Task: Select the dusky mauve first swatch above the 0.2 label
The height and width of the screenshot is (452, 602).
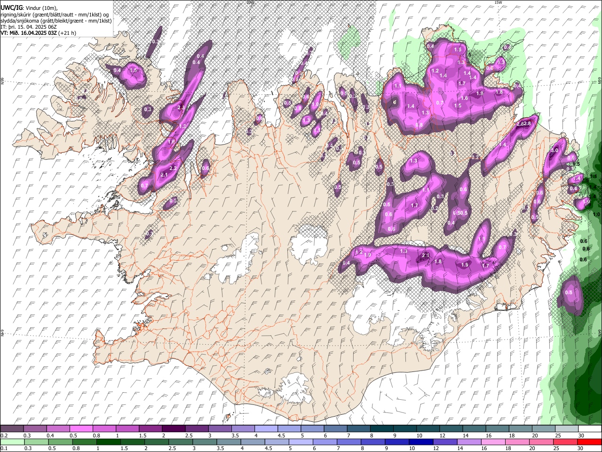Action: tap(12, 429)
